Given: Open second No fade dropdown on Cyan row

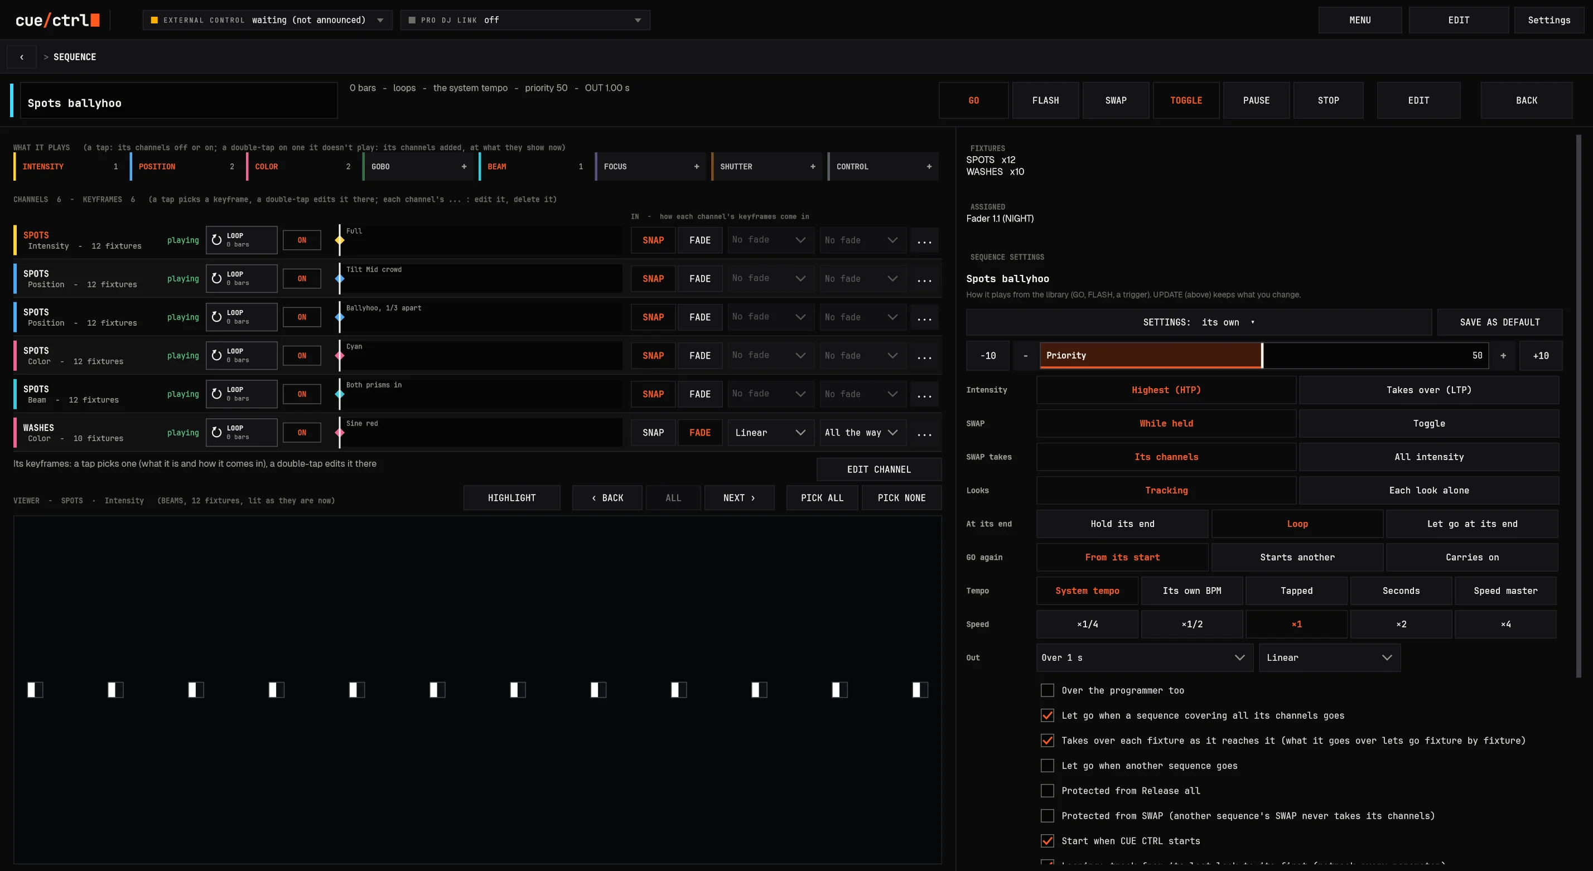Looking at the screenshot, I should (862, 355).
